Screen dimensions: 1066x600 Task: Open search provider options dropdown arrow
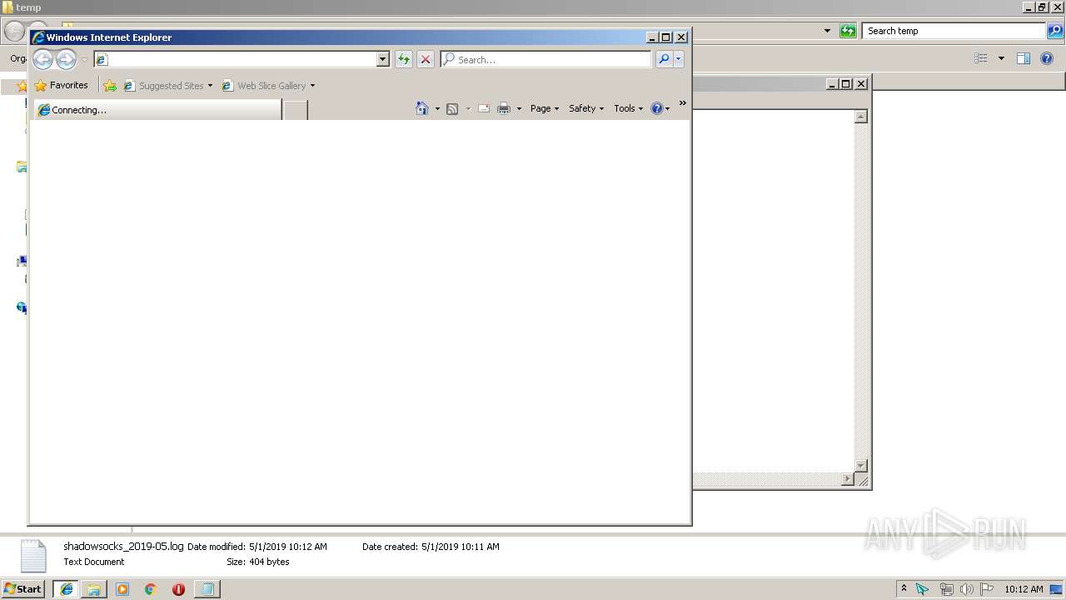679,59
